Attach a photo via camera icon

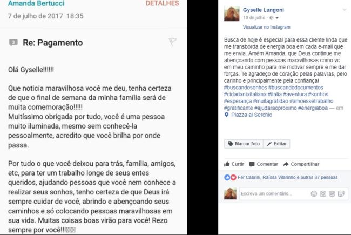[x=323, y=193]
